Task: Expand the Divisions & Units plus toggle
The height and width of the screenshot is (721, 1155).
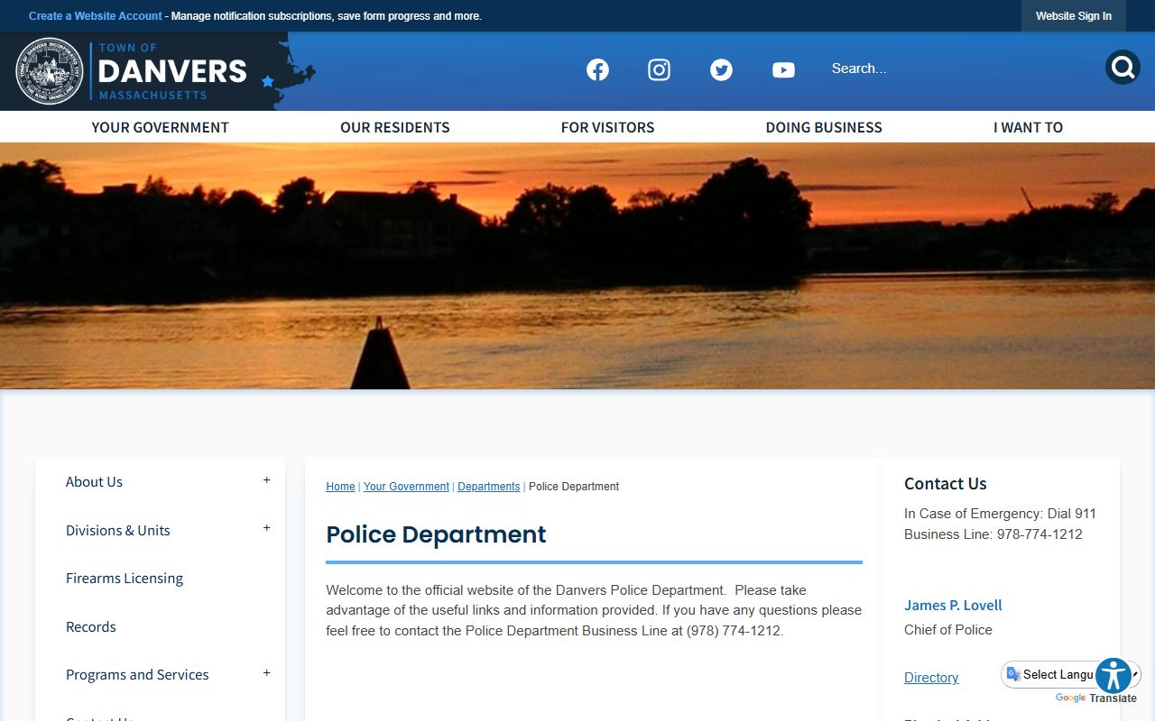Action: click(266, 528)
